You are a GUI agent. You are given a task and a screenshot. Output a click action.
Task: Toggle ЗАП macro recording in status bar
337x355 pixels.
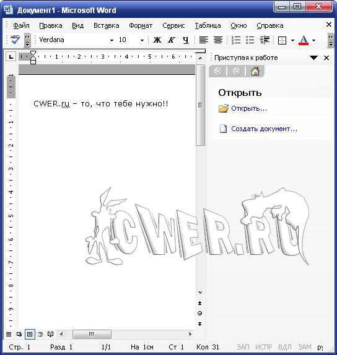coord(243,347)
